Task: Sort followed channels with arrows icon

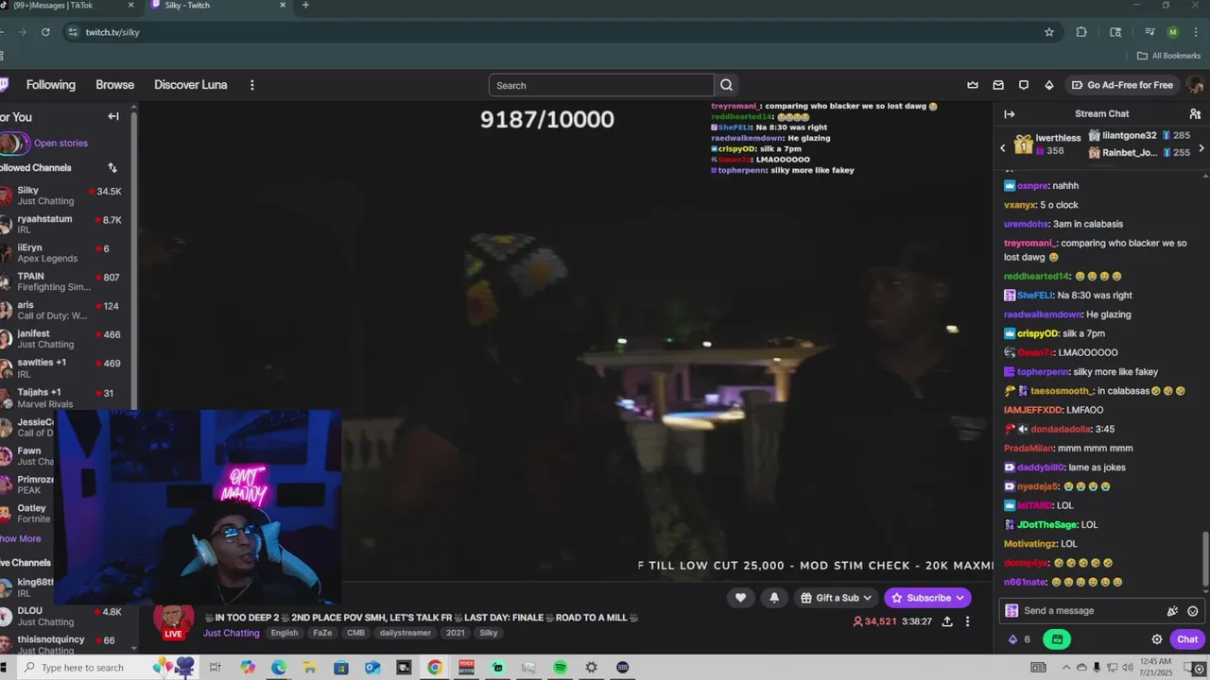Action: [112, 167]
